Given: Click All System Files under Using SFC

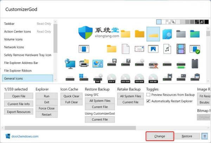Looking at the screenshot, I should [x=100, y=101].
